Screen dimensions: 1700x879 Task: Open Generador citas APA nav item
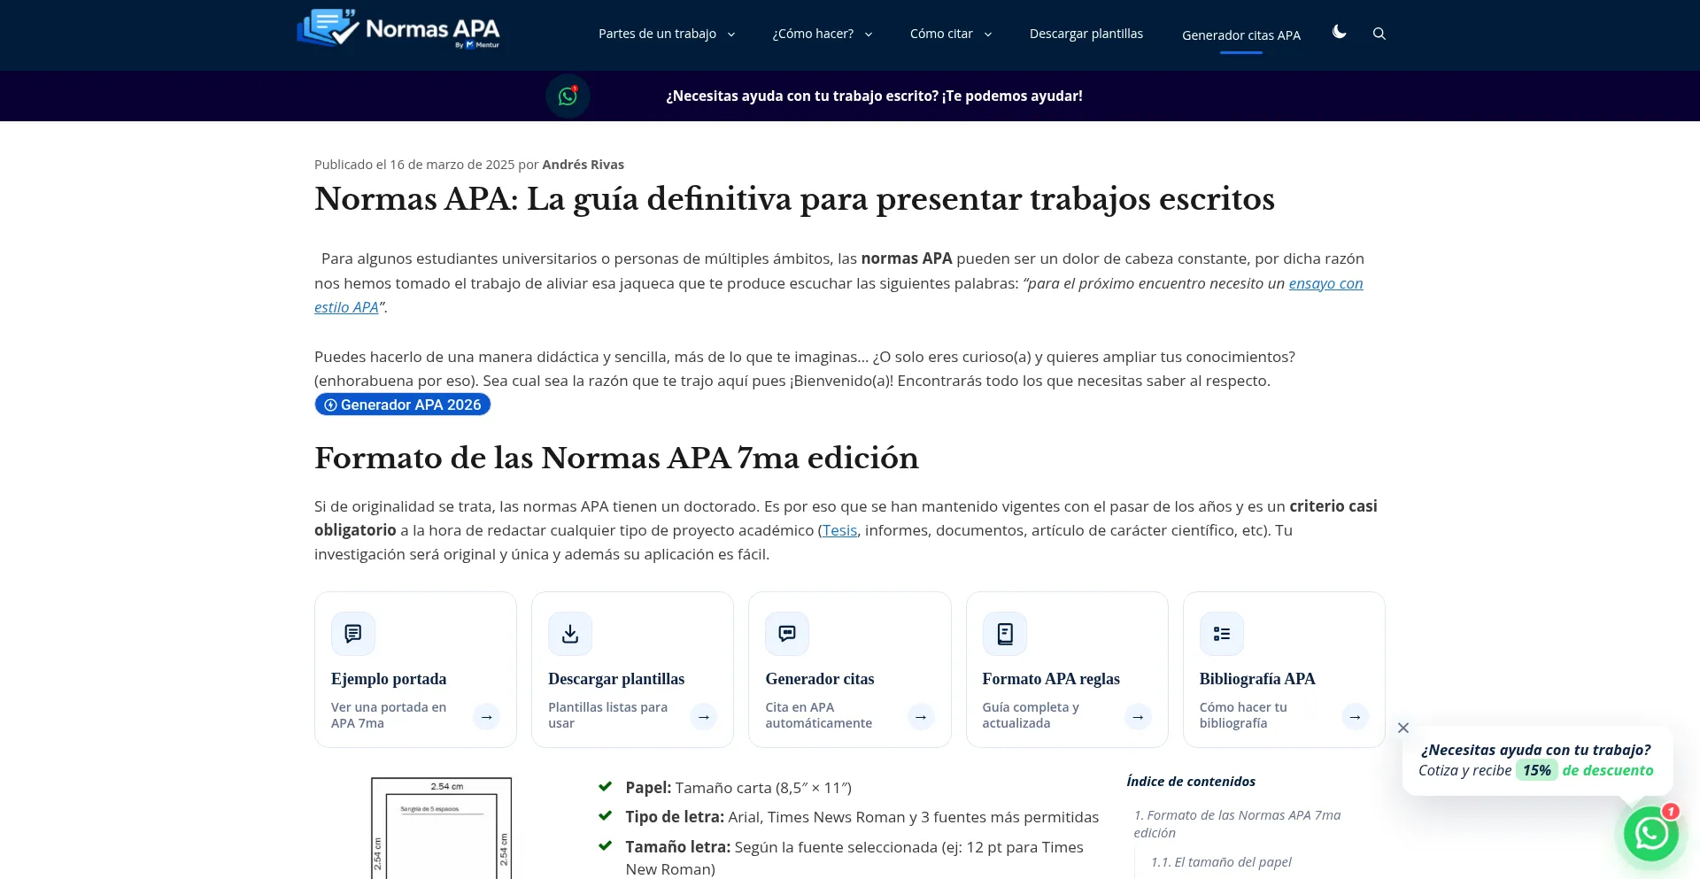tap(1241, 35)
